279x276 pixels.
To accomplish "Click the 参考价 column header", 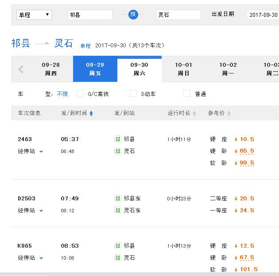I will coord(217,113).
